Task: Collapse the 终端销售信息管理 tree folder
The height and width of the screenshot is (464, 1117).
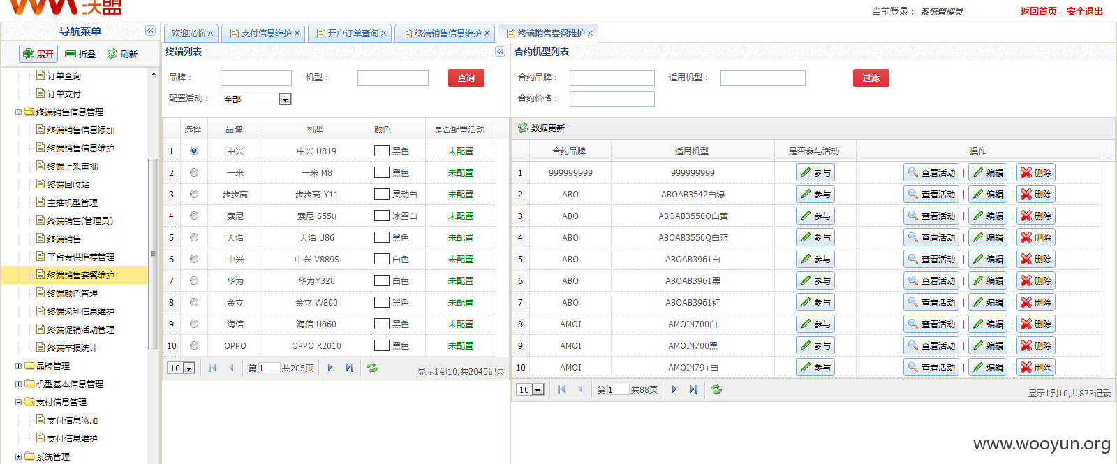Action: pyautogui.click(x=19, y=112)
